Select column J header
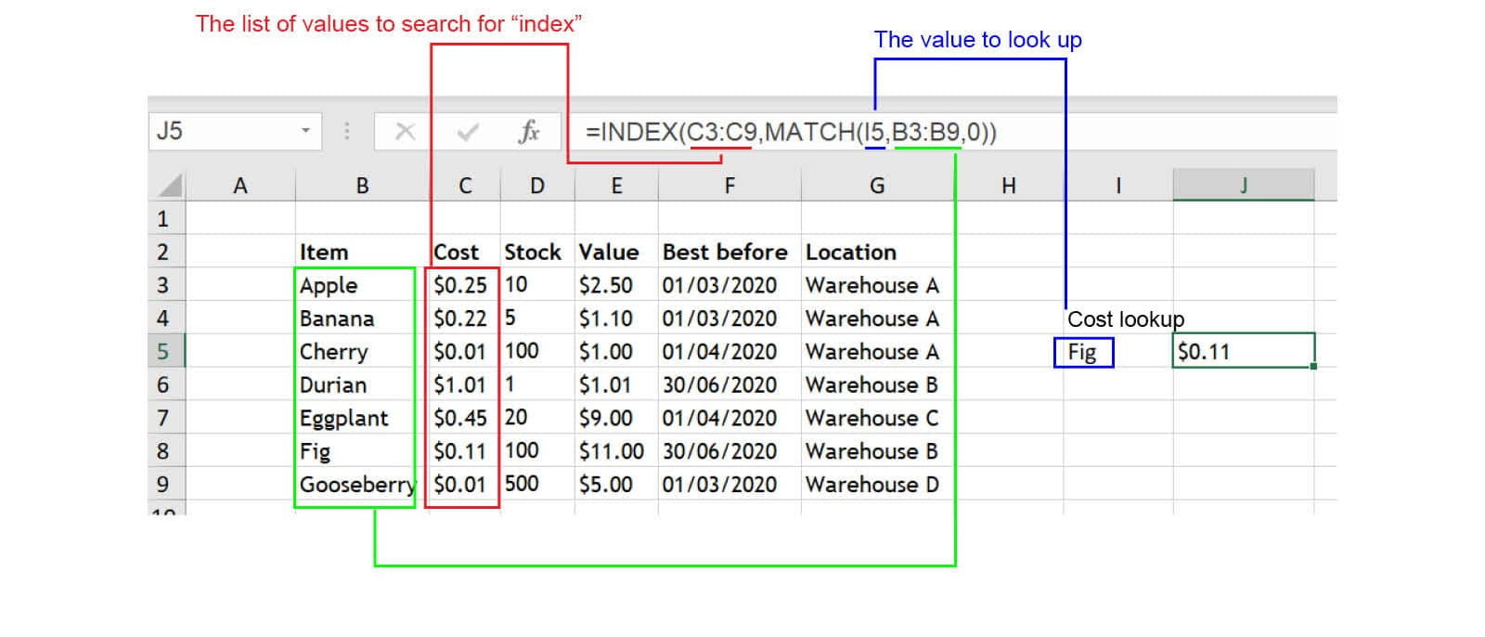 pos(1243,186)
